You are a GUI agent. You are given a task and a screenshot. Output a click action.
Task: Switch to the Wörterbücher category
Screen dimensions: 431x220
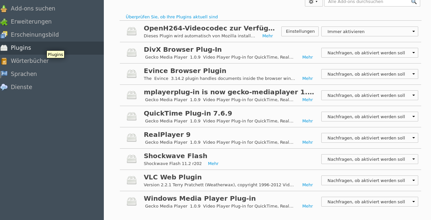pyautogui.click(x=52, y=61)
